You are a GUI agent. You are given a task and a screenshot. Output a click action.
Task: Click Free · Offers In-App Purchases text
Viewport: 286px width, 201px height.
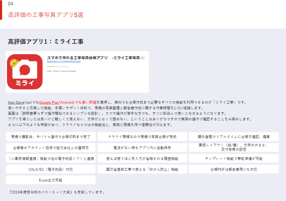point(62,71)
